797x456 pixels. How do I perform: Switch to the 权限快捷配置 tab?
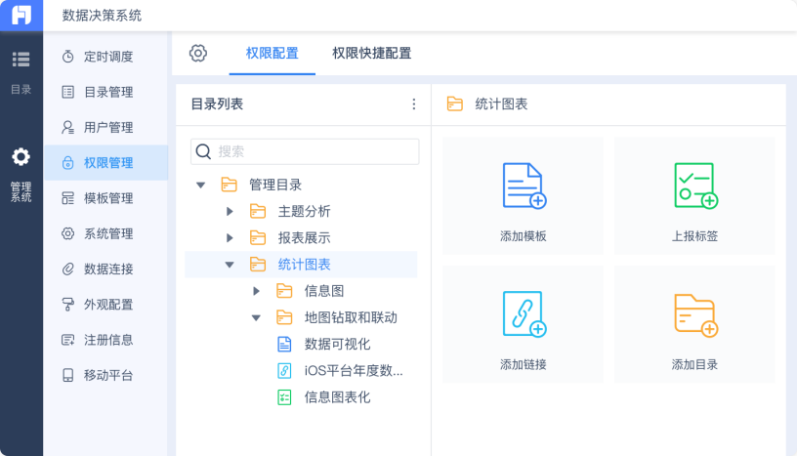click(371, 54)
